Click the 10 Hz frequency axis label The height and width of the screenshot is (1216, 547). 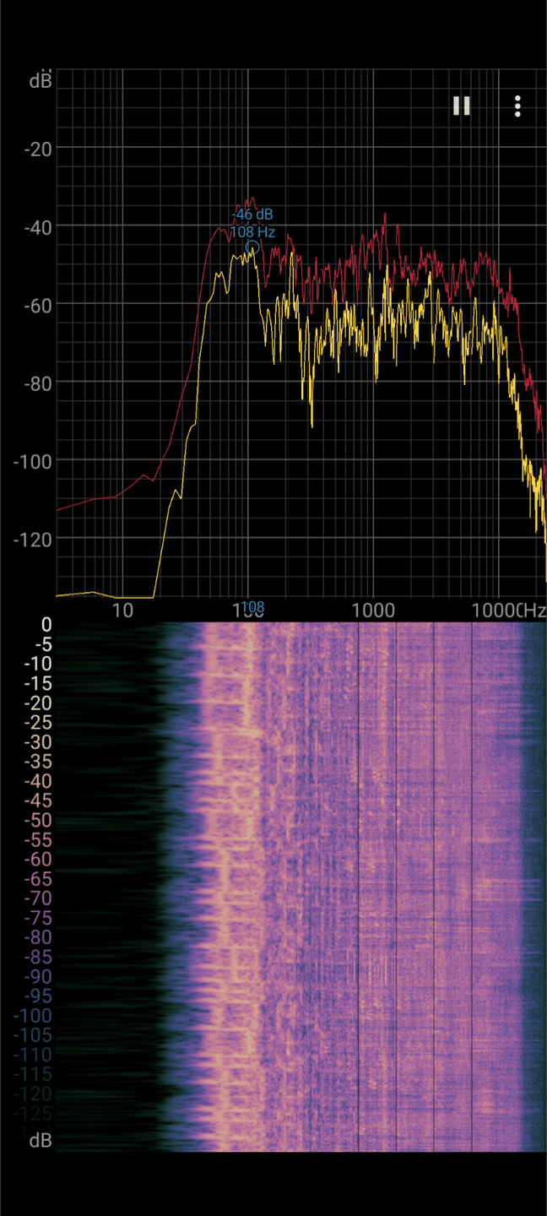[x=122, y=611]
